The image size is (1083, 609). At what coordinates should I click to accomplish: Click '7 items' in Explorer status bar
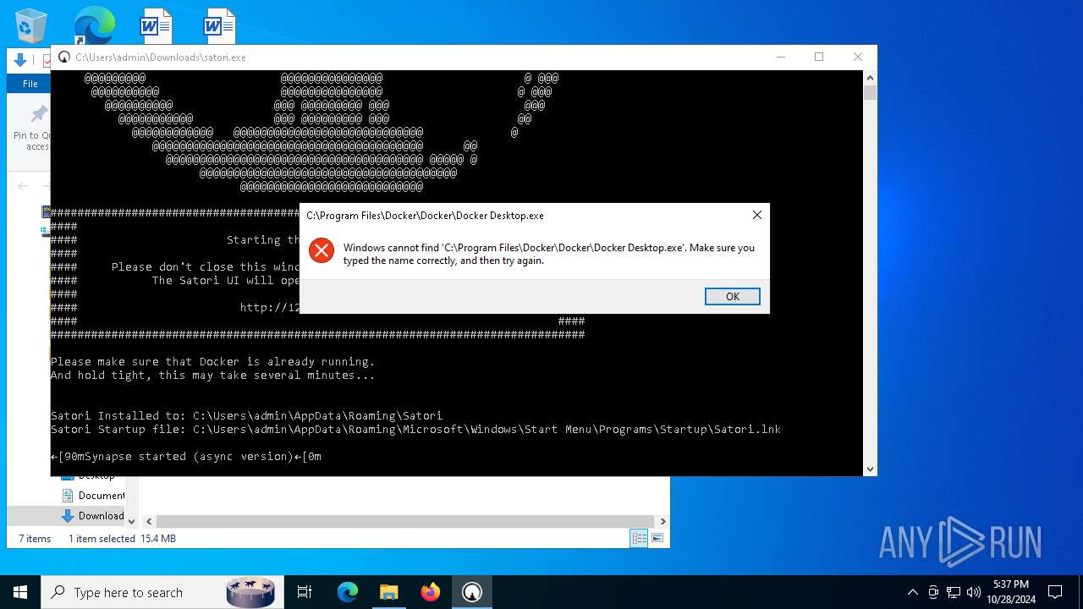[x=35, y=539]
